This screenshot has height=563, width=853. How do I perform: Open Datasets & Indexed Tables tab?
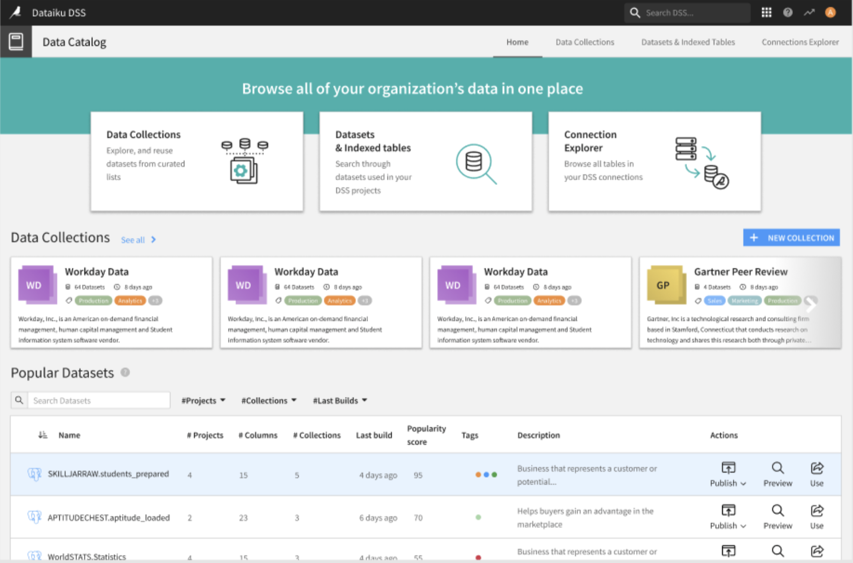[688, 42]
